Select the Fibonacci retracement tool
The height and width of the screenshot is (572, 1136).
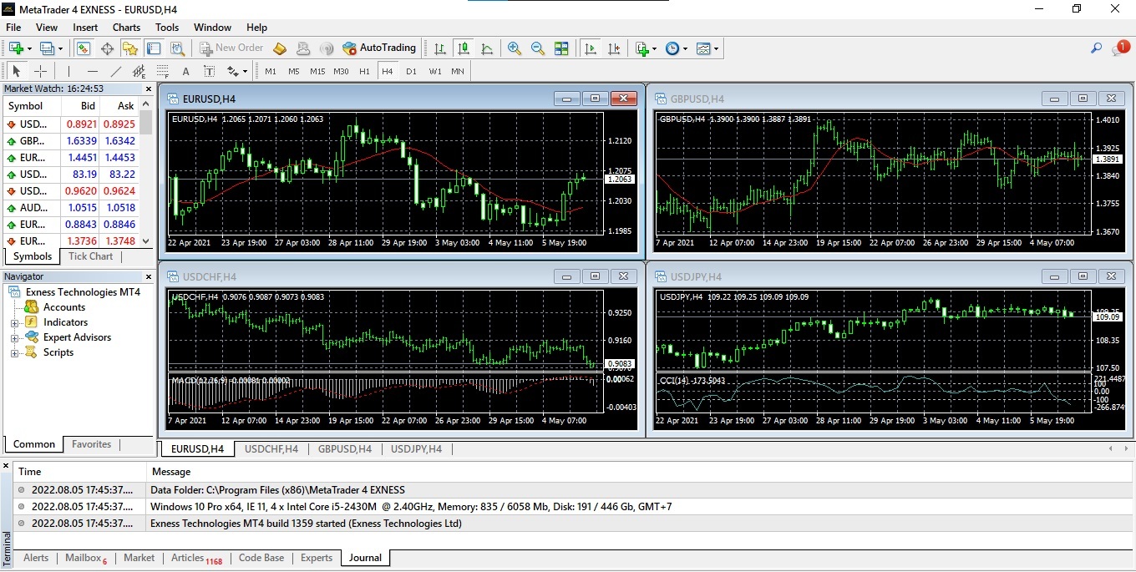(x=163, y=71)
